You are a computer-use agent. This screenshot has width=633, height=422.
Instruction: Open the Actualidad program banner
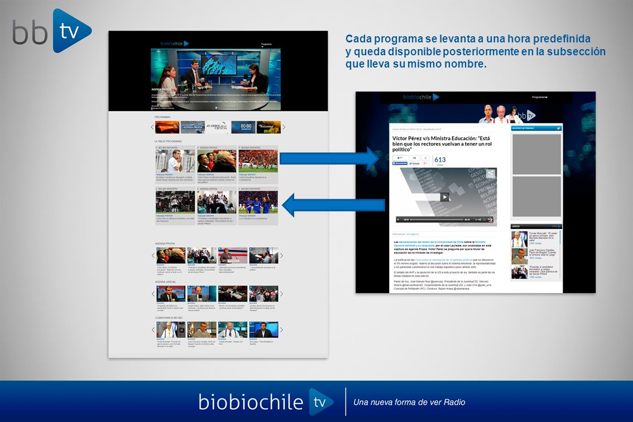pyautogui.click(x=268, y=127)
